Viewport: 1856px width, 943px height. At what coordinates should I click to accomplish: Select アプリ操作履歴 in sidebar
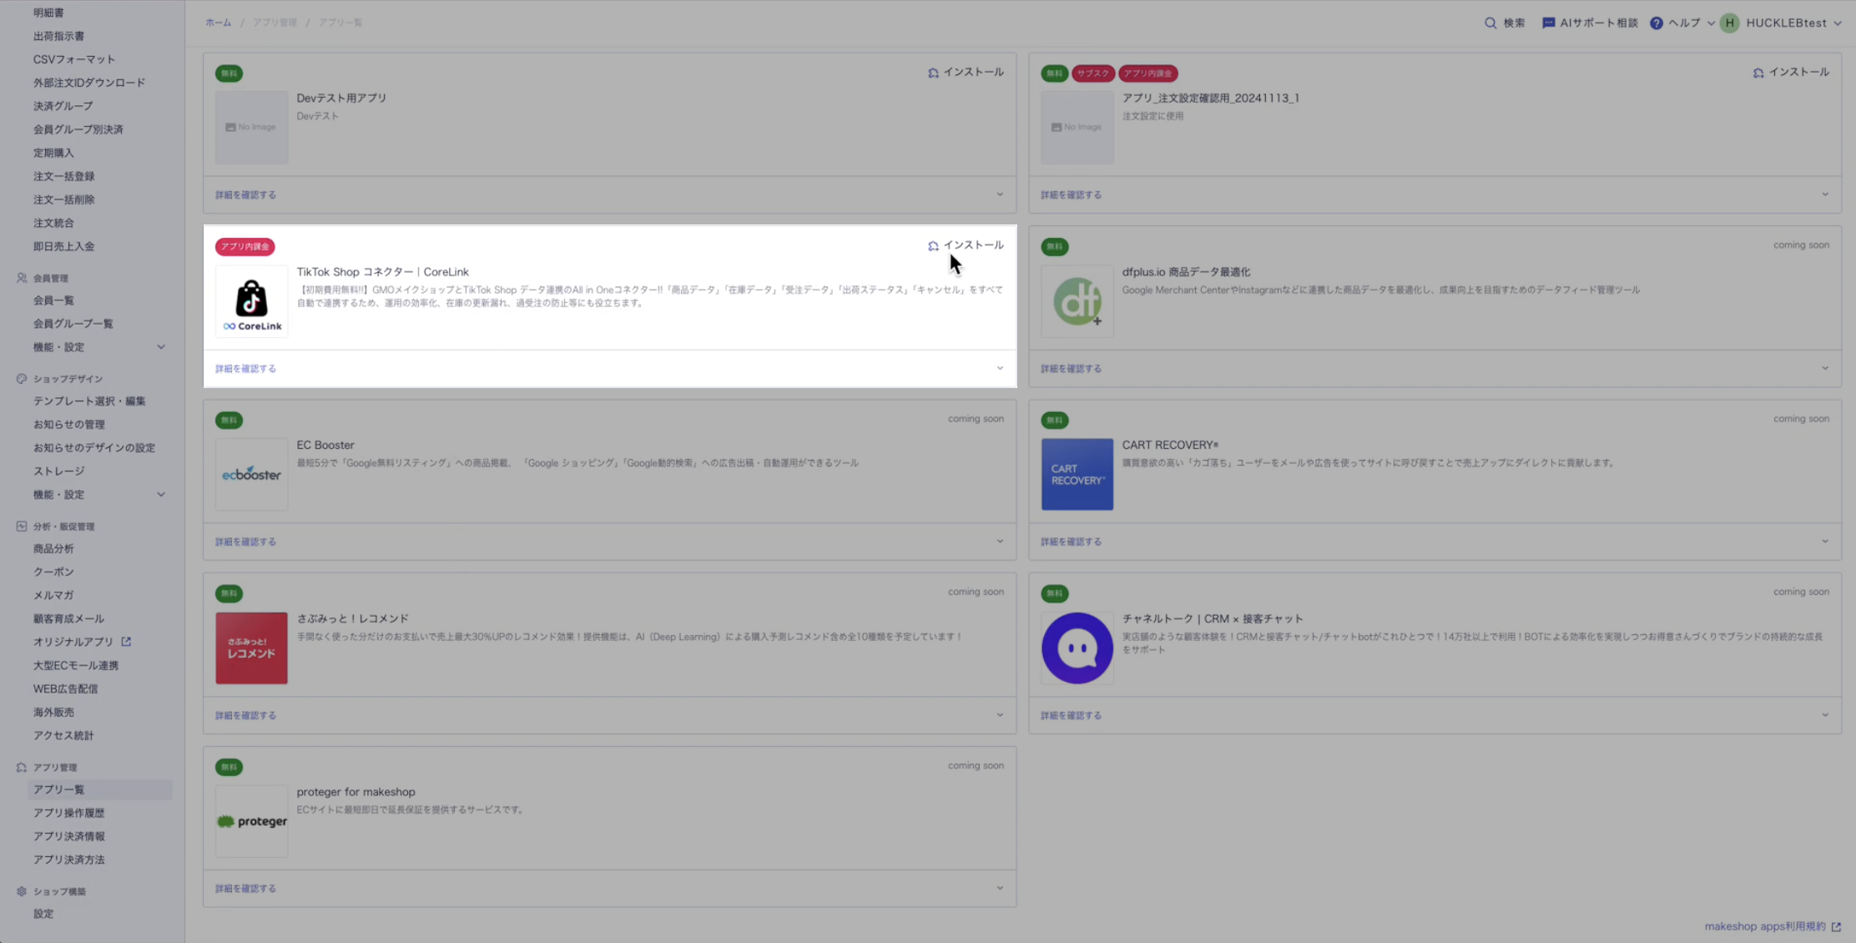click(68, 813)
